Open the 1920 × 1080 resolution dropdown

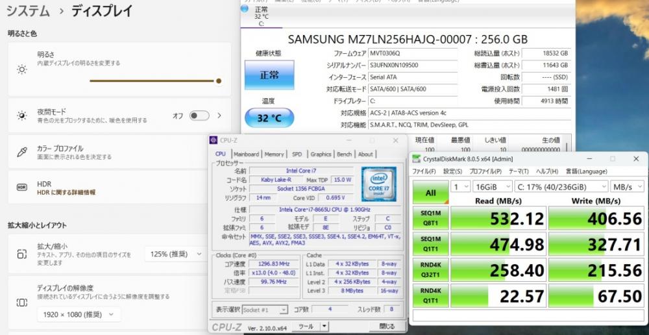(78, 315)
